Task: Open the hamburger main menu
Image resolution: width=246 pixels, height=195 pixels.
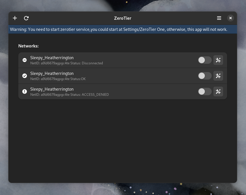Action: coord(219,18)
